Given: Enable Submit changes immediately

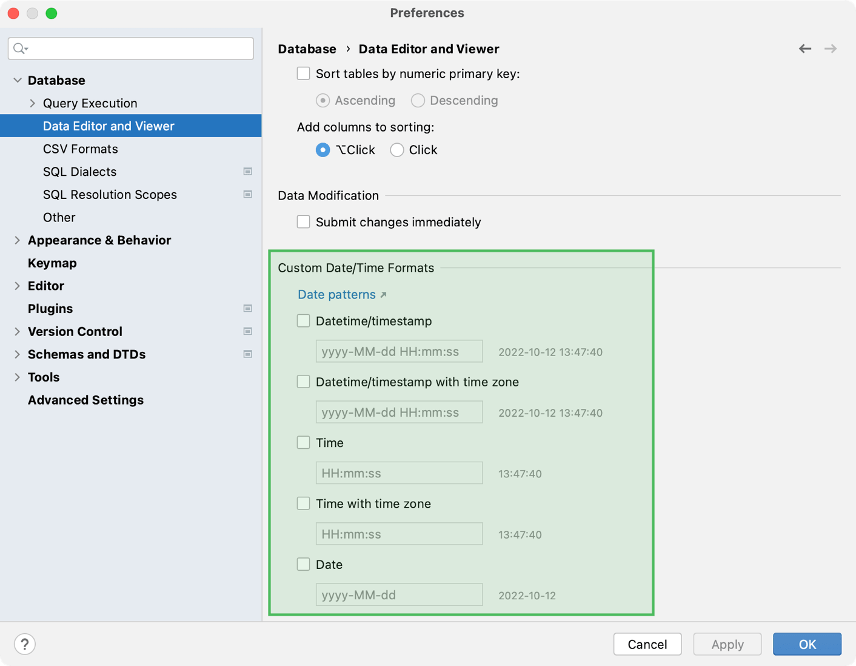Looking at the screenshot, I should coord(303,221).
